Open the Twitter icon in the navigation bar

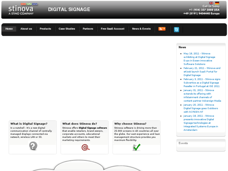(176, 29)
